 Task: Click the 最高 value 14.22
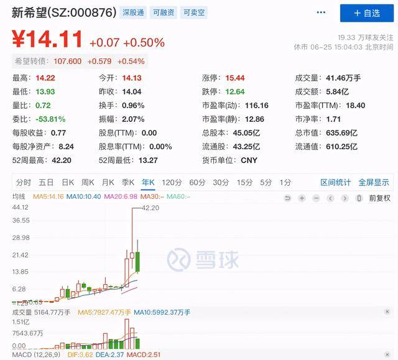[45, 78]
